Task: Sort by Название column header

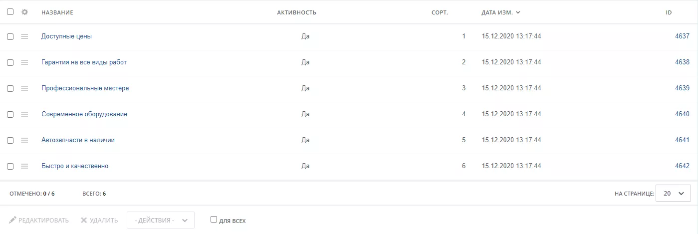Action: coord(57,12)
